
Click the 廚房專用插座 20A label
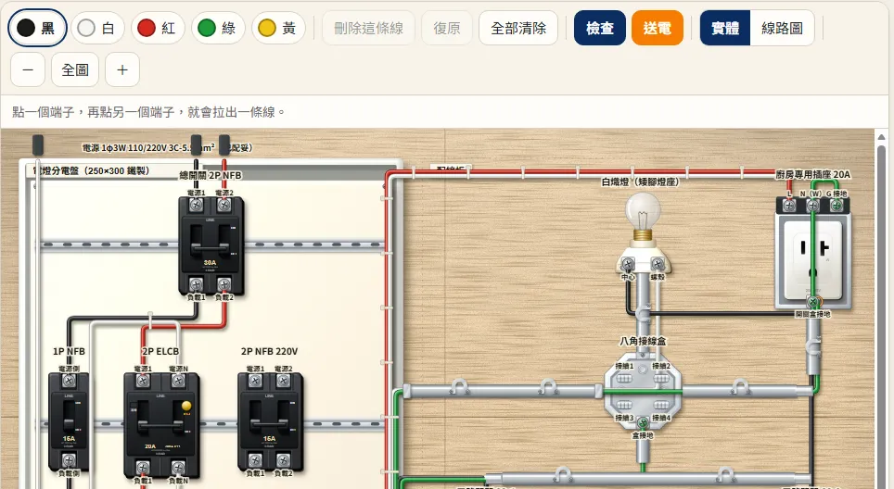click(812, 174)
